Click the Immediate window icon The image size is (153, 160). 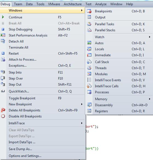89,55
